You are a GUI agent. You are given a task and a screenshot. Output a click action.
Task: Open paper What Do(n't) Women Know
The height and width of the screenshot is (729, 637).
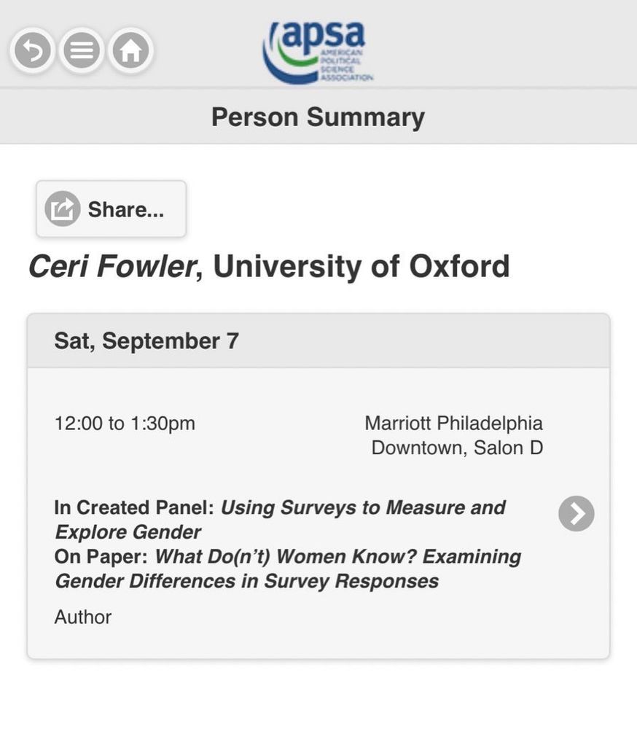point(338,557)
